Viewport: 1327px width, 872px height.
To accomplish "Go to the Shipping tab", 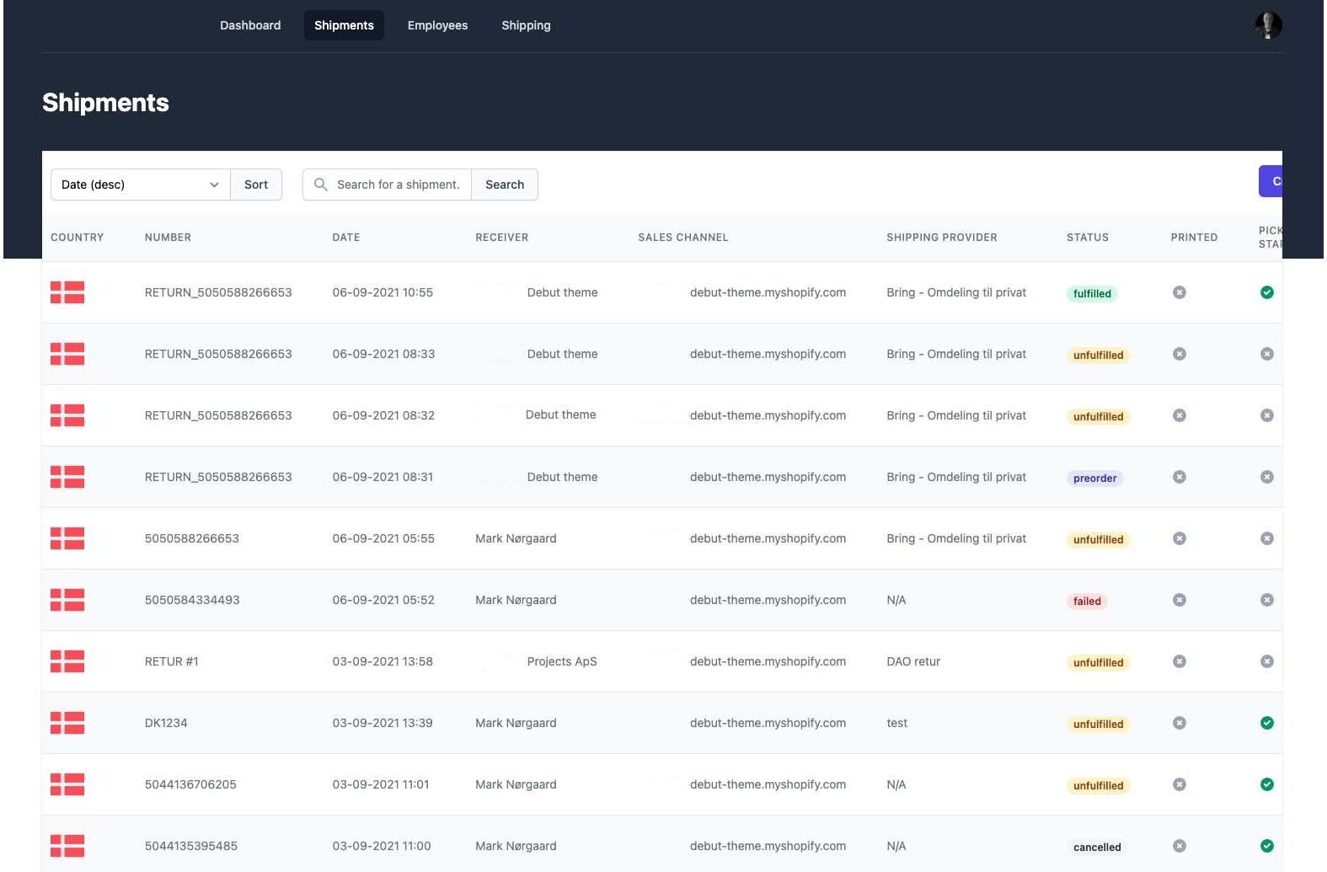I will pos(526,25).
